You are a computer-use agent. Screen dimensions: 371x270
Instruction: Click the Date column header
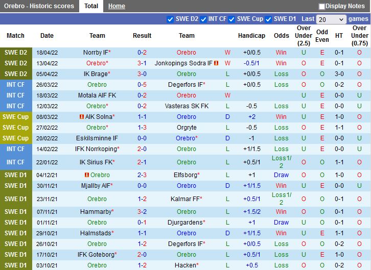47,36
